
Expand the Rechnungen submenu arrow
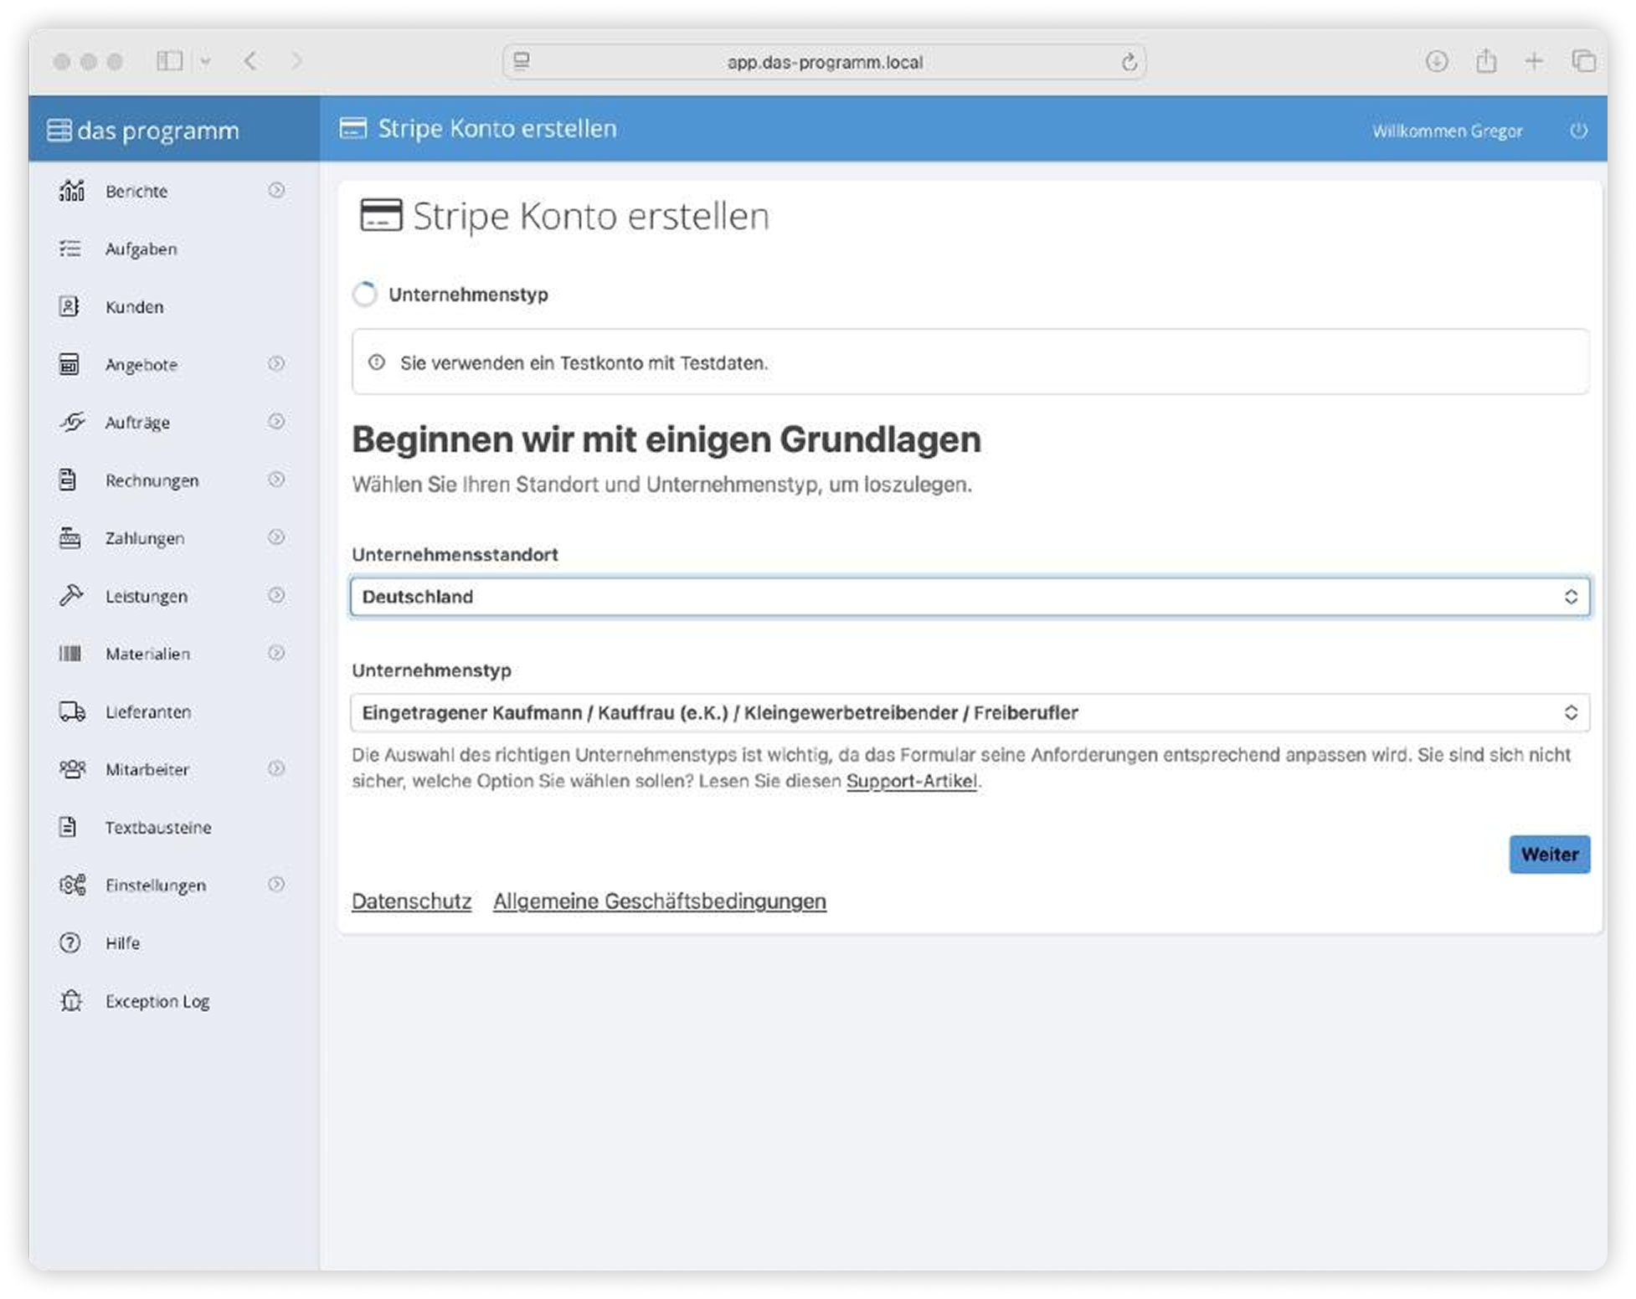coord(276,480)
